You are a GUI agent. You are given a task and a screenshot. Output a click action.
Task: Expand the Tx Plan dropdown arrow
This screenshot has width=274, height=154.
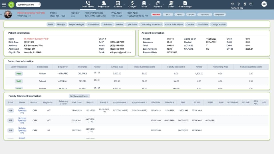(149, 5)
